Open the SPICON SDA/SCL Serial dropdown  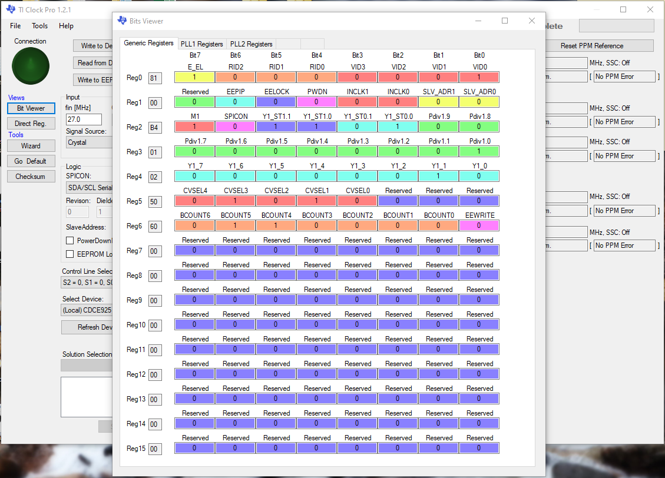tap(89, 187)
